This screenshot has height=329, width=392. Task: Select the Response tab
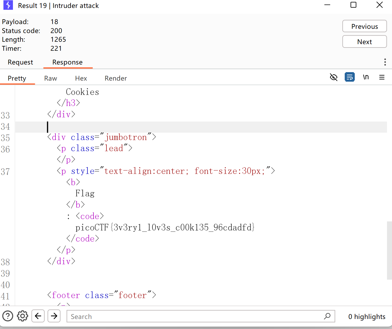click(x=68, y=62)
